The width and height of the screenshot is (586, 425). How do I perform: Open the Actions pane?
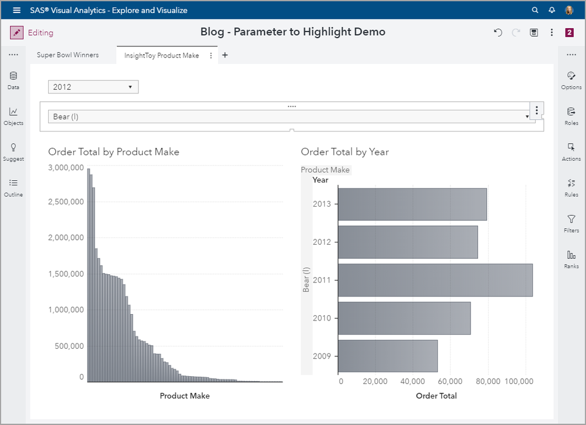pos(571,152)
